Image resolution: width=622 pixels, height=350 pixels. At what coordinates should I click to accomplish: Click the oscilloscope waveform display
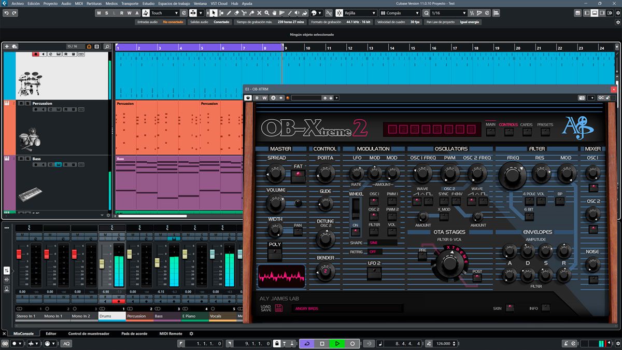point(281,276)
